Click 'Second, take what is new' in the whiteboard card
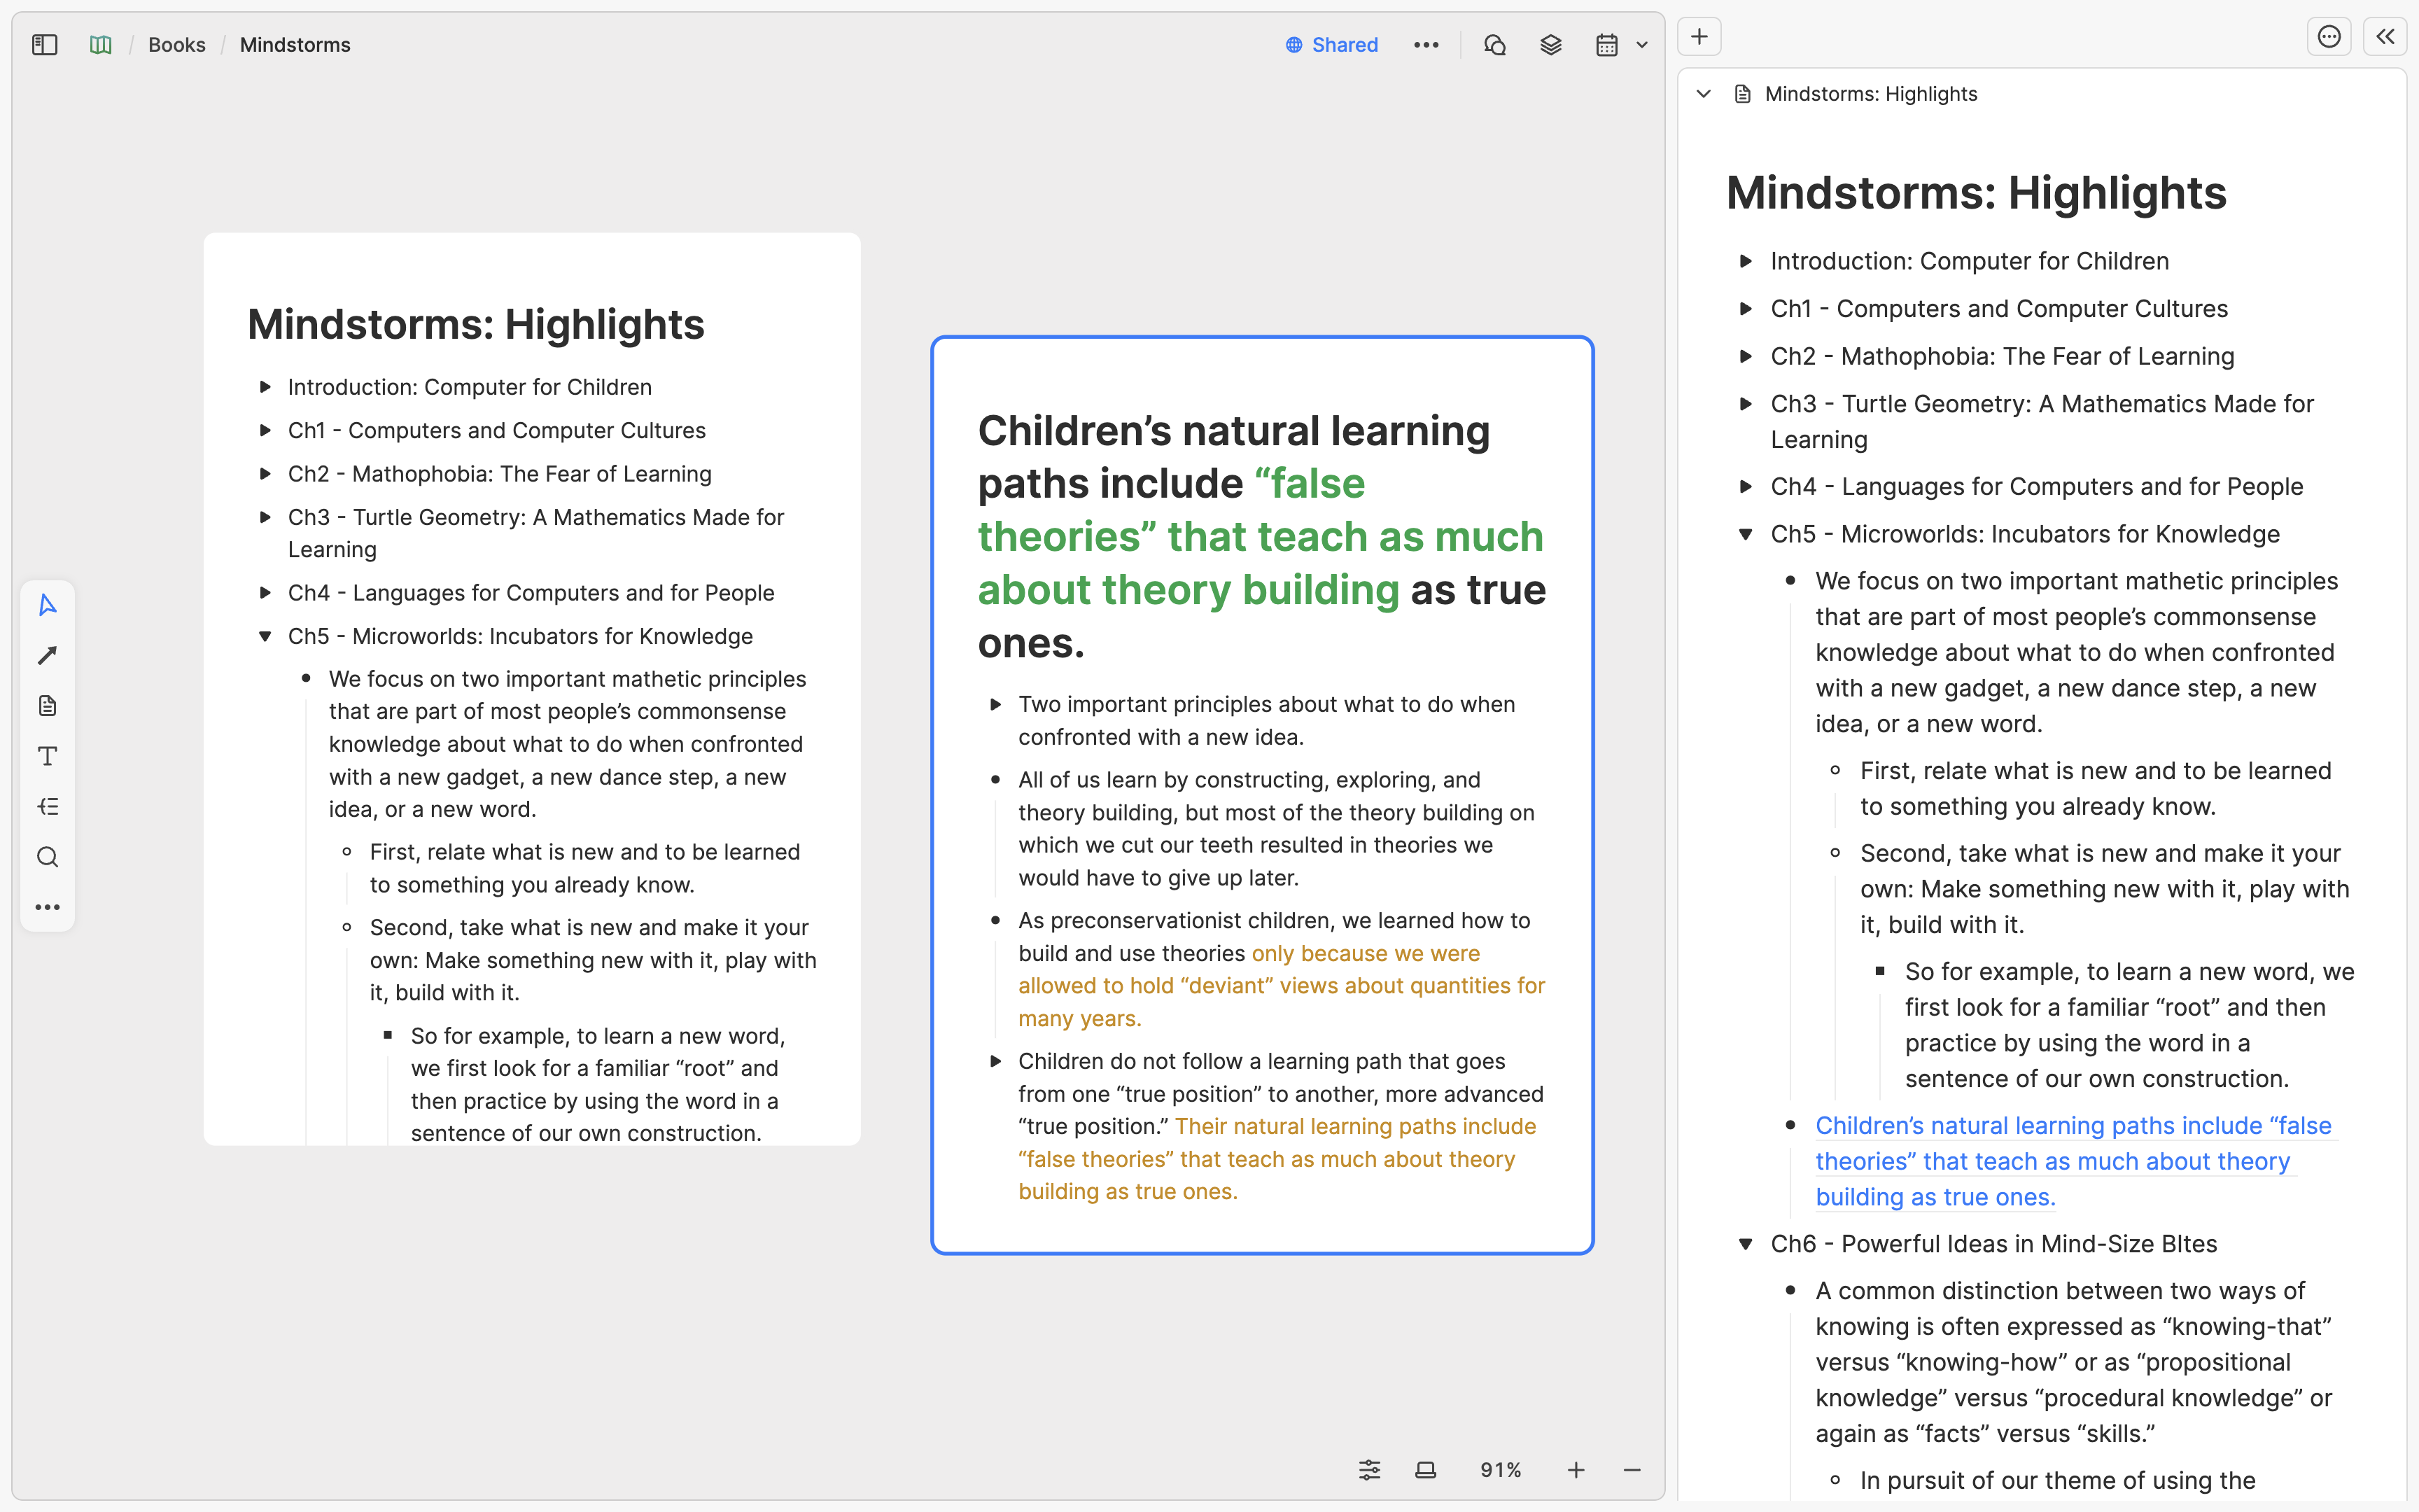 click(x=593, y=960)
